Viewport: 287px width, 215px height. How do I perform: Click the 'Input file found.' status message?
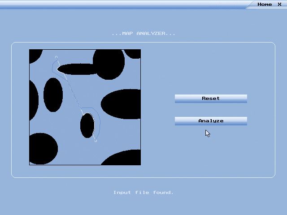pyautogui.click(x=143, y=192)
